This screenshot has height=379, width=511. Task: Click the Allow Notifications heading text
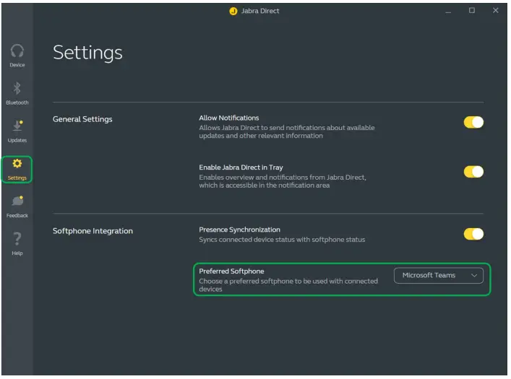point(228,118)
